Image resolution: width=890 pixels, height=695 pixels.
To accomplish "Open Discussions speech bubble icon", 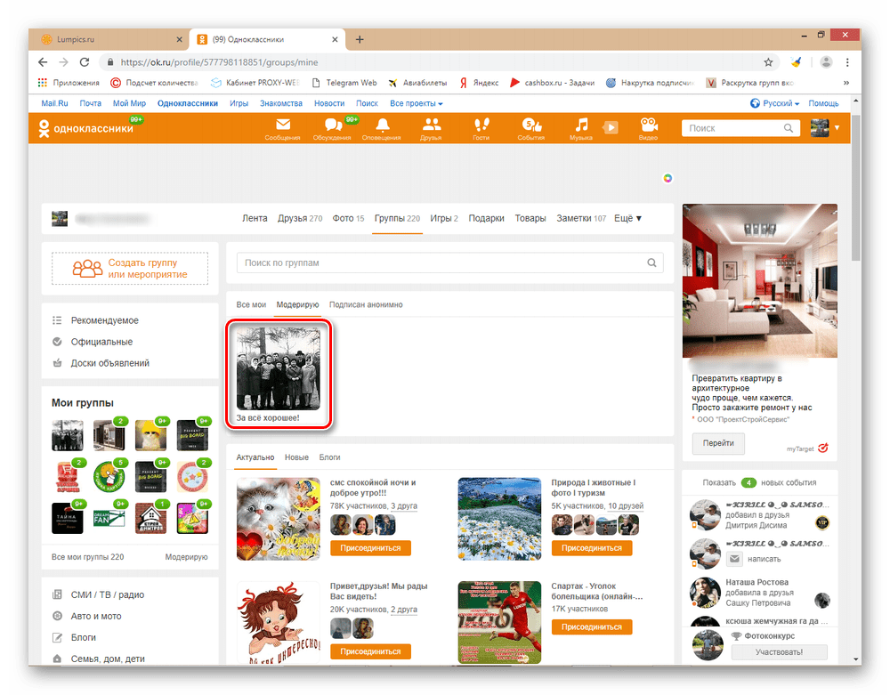I will coord(333,126).
